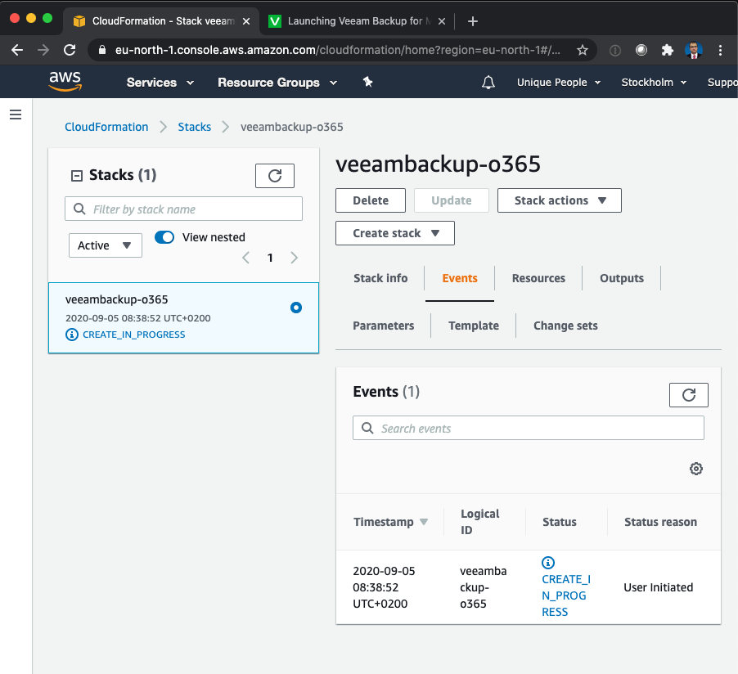
Task: Open the Parameters tab
Action: [383, 326]
